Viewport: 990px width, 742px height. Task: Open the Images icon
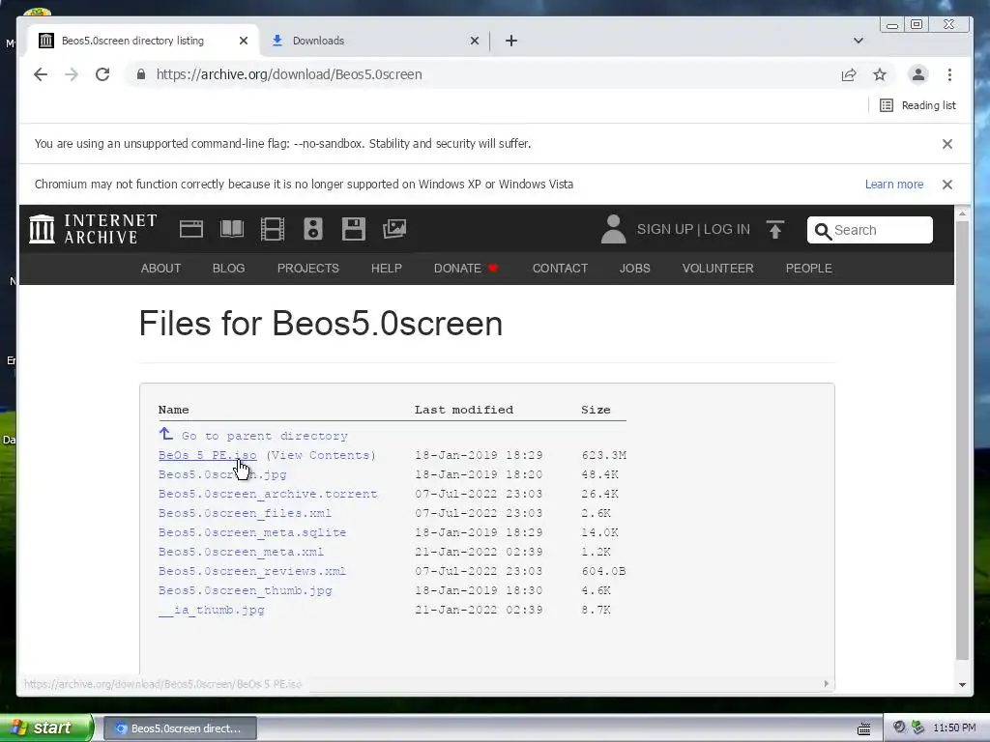coord(394,228)
